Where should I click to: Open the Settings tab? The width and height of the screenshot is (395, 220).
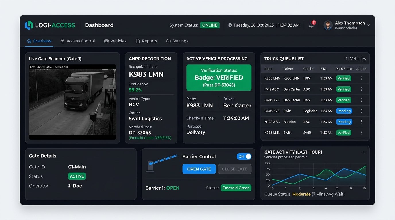pyautogui.click(x=177, y=41)
